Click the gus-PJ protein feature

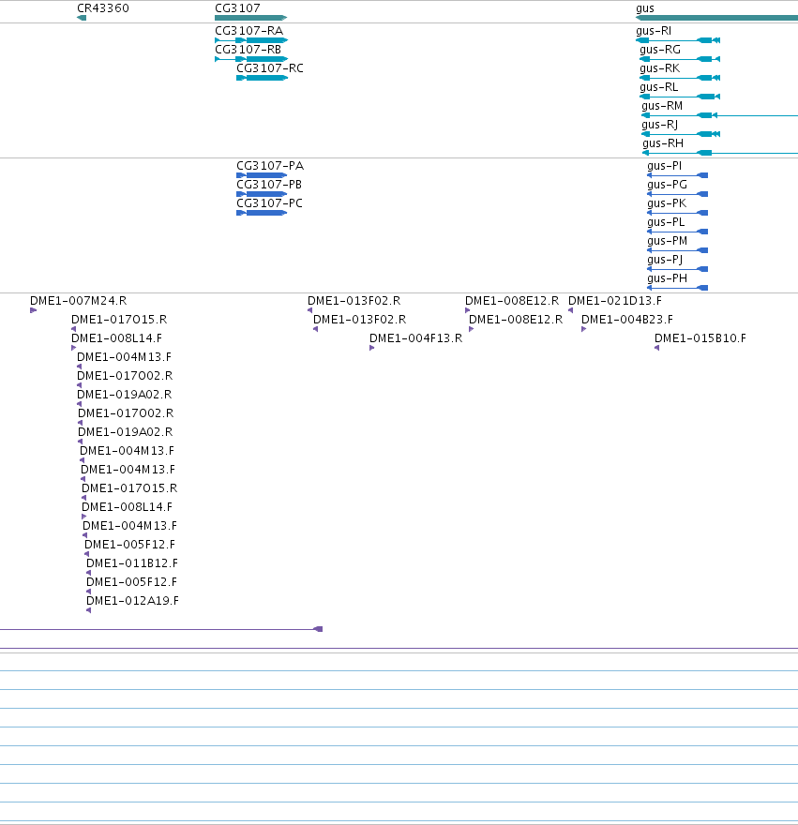[677, 269]
